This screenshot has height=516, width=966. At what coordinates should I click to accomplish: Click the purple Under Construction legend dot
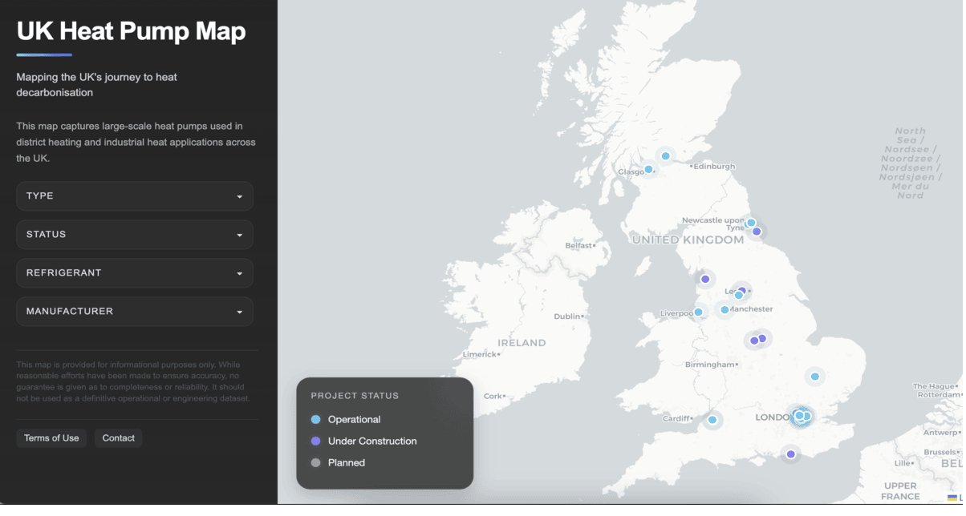tap(315, 441)
